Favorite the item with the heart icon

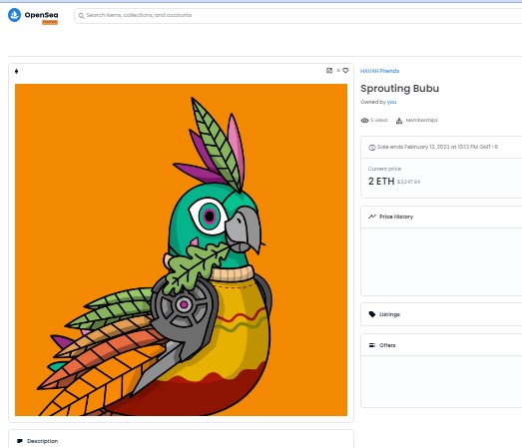click(x=345, y=71)
